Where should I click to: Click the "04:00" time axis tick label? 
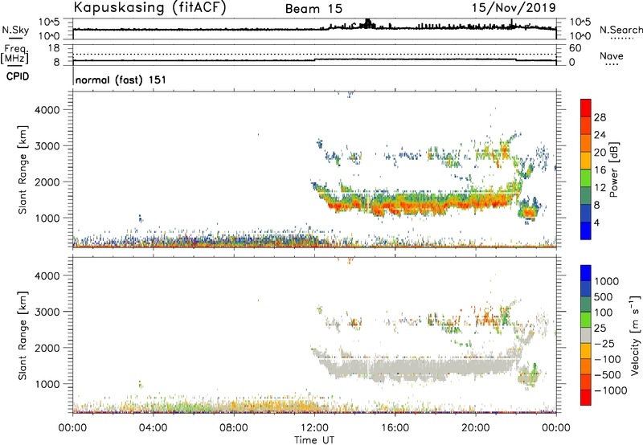coord(153,428)
